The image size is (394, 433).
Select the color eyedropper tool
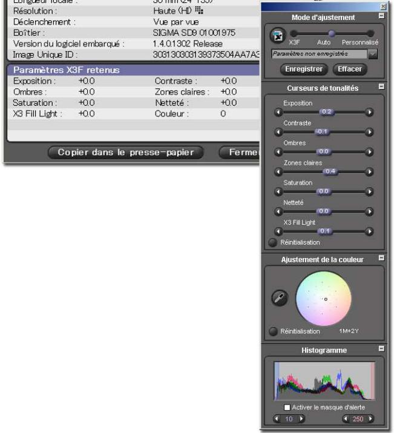[x=280, y=298]
